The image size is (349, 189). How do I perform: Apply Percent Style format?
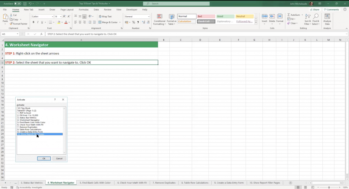point(134,22)
